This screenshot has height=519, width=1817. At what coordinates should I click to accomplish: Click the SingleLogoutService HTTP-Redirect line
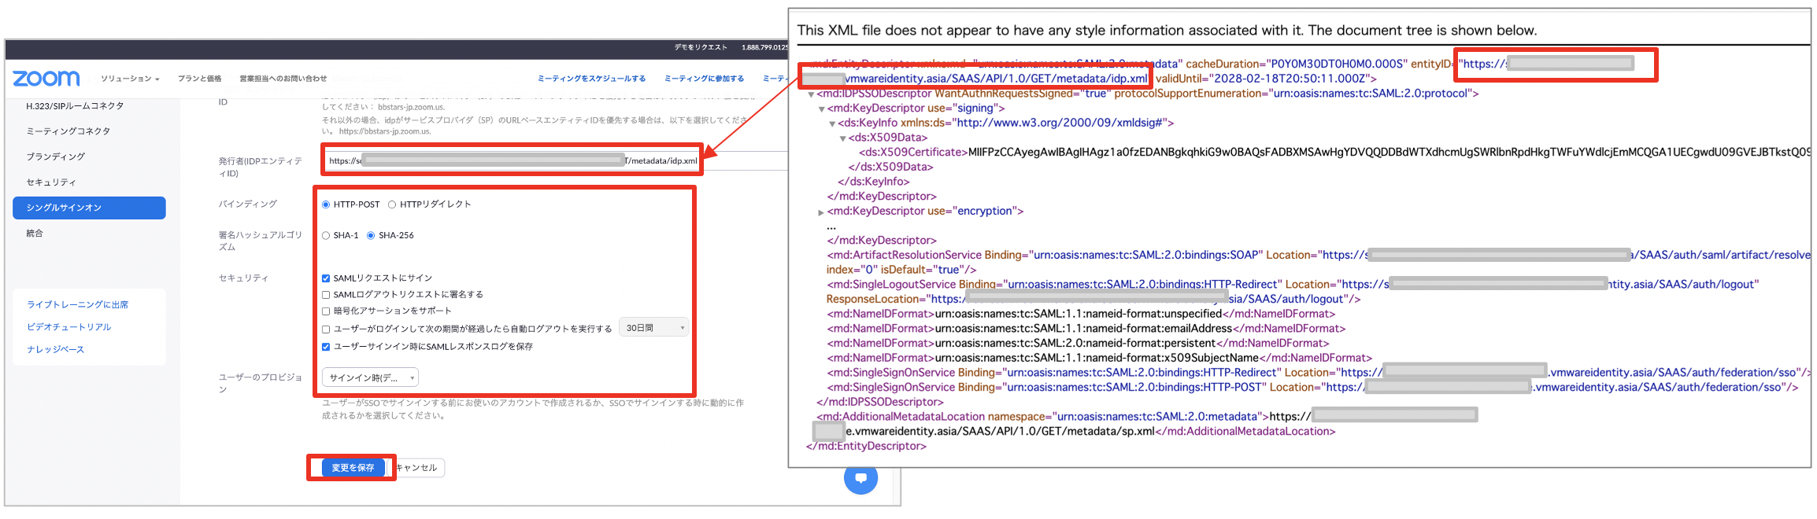click(1293, 285)
